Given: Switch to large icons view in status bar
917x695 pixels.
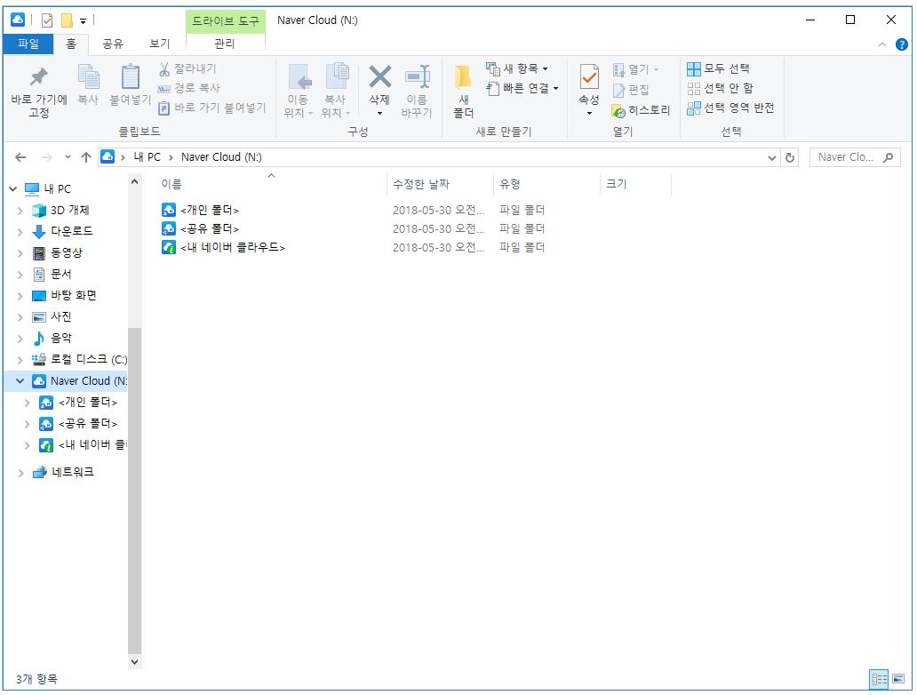Looking at the screenshot, I should (899, 680).
